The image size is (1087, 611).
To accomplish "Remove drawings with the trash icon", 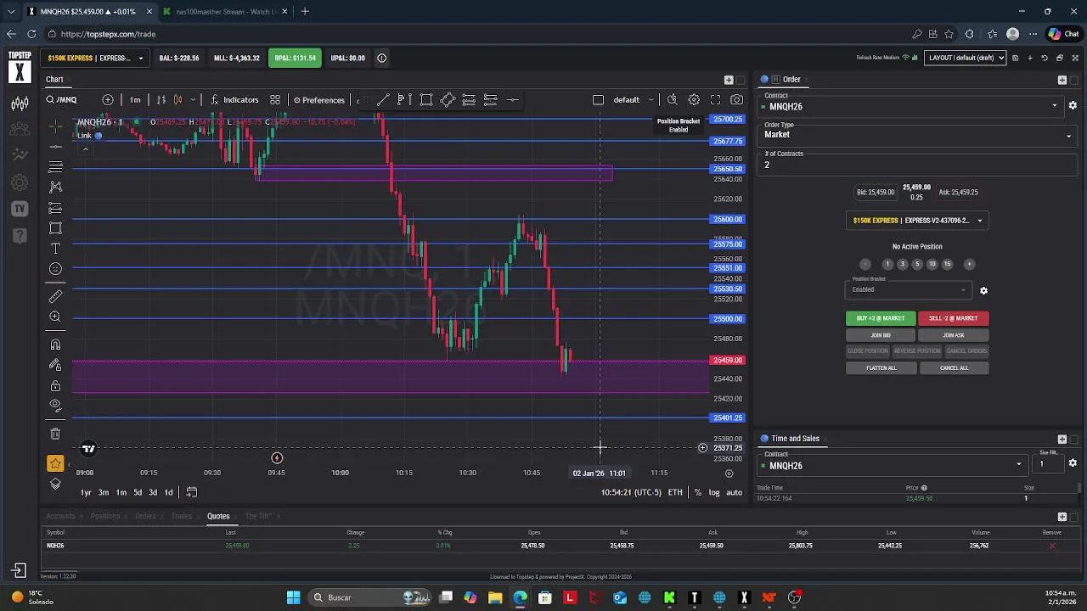I will tap(55, 434).
